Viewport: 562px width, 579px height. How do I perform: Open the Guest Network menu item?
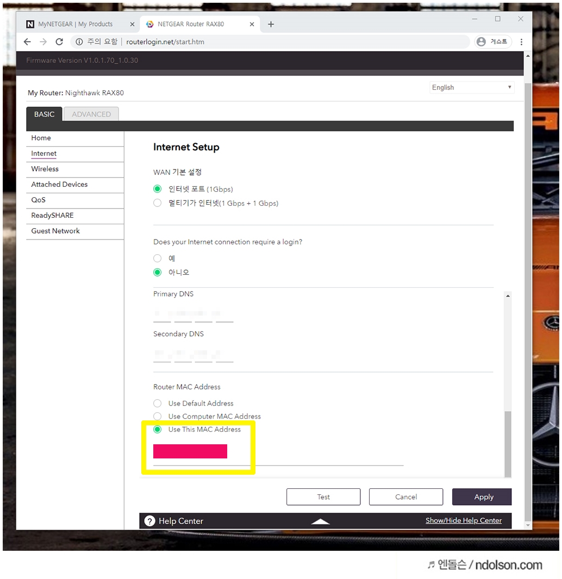coord(75,231)
